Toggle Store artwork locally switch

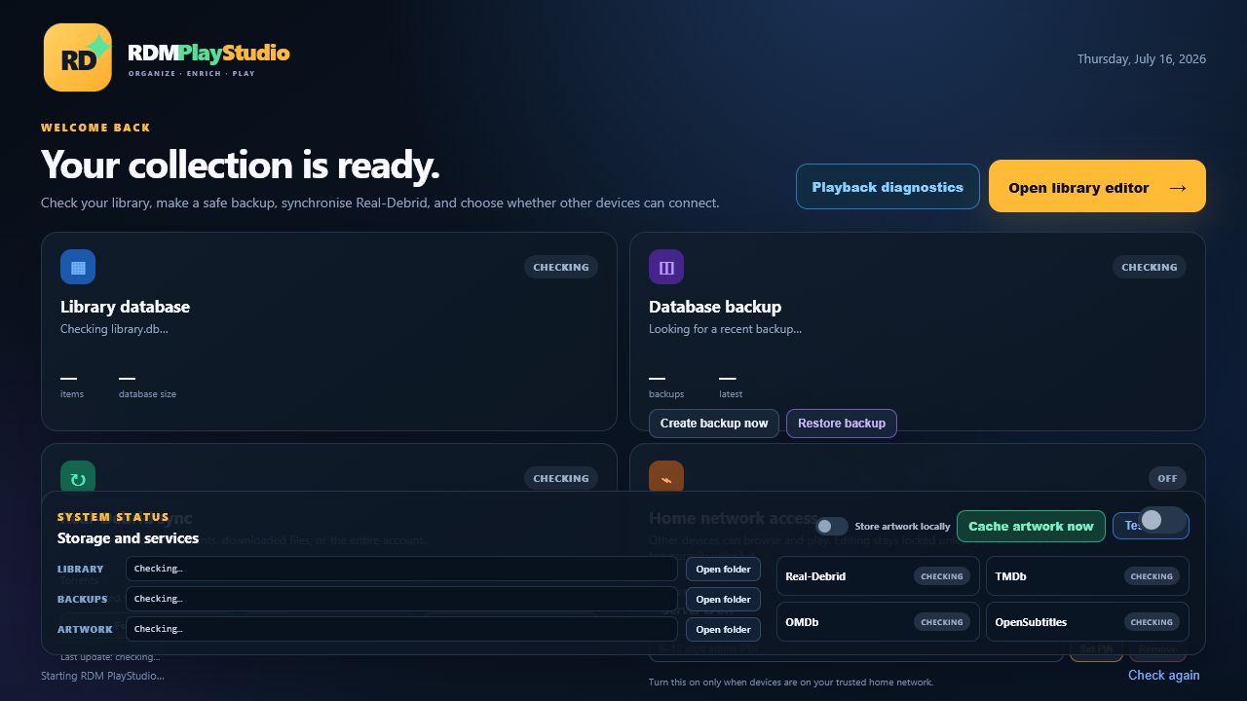[831, 526]
